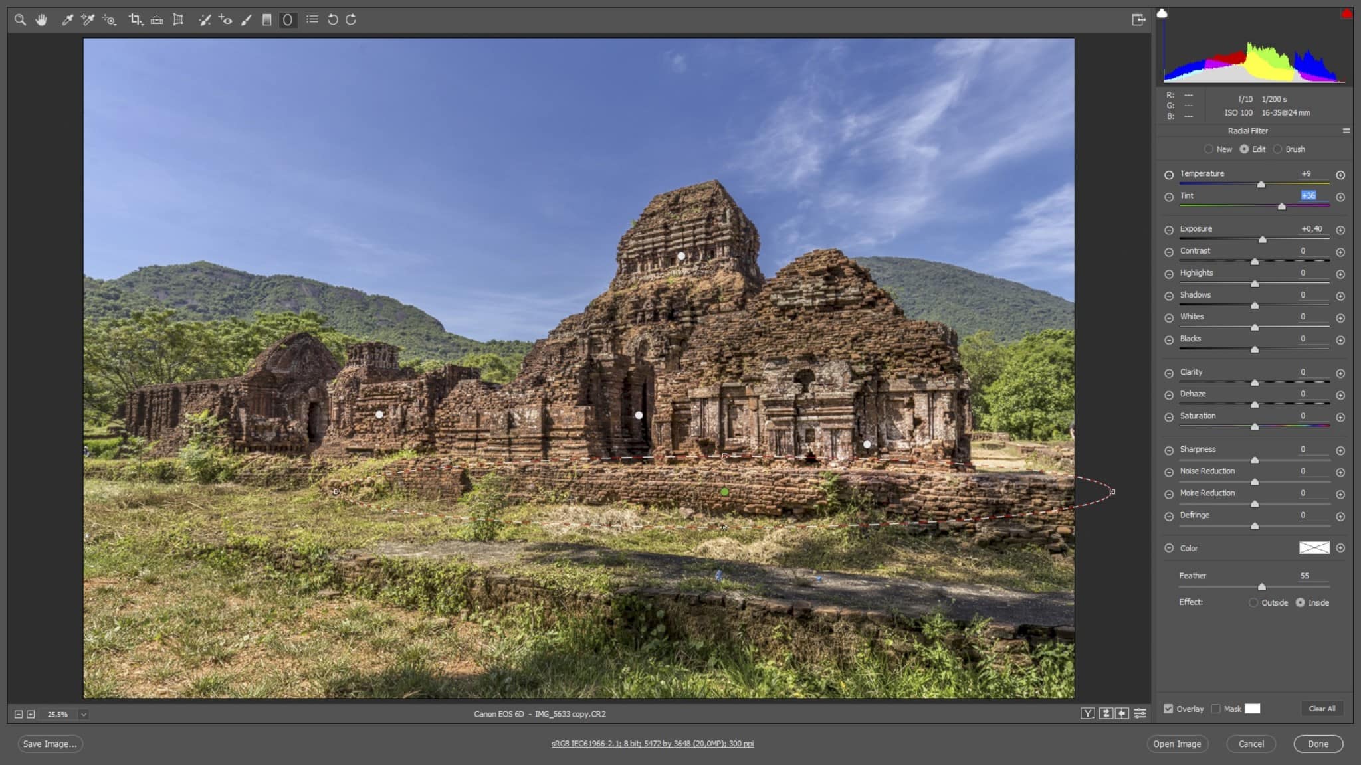
Task: Select the Targeted Adjustment tool
Action: click(110, 20)
